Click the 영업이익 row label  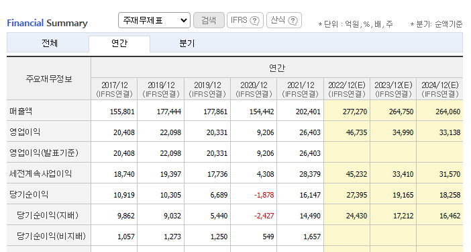25,132
